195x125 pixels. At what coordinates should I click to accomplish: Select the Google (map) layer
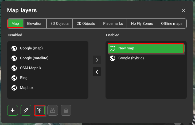pyautogui.click(x=31, y=48)
